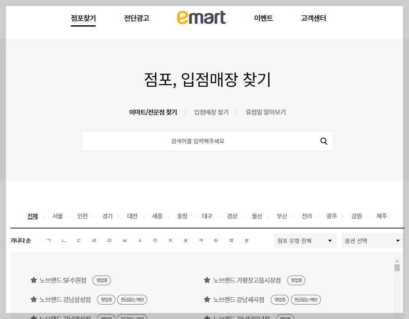
Task: Filter by initial consonant ㅎ
Action: click(x=247, y=241)
